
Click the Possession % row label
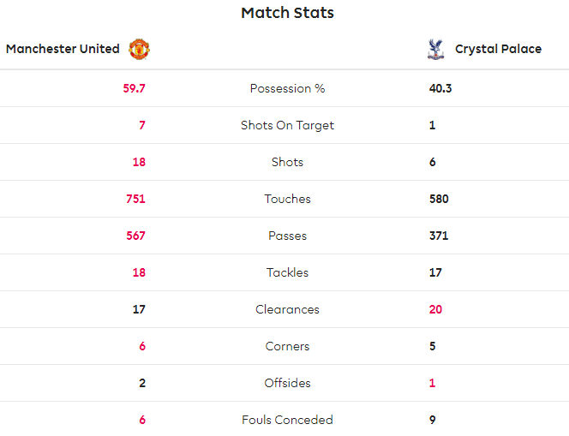pos(287,88)
